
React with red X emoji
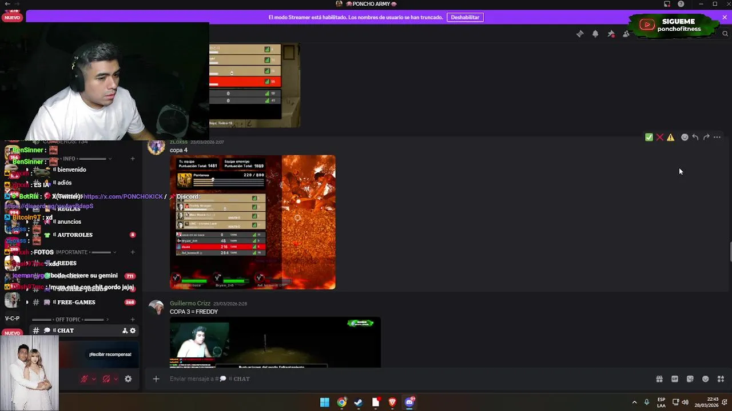(660, 137)
